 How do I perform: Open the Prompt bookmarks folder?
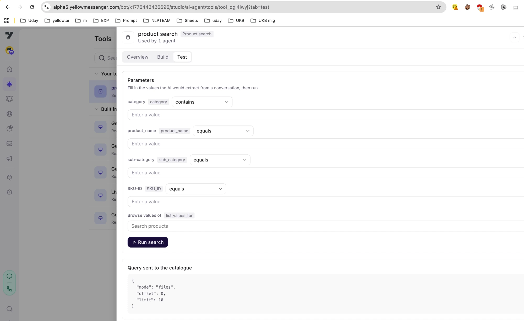tap(126, 20)
